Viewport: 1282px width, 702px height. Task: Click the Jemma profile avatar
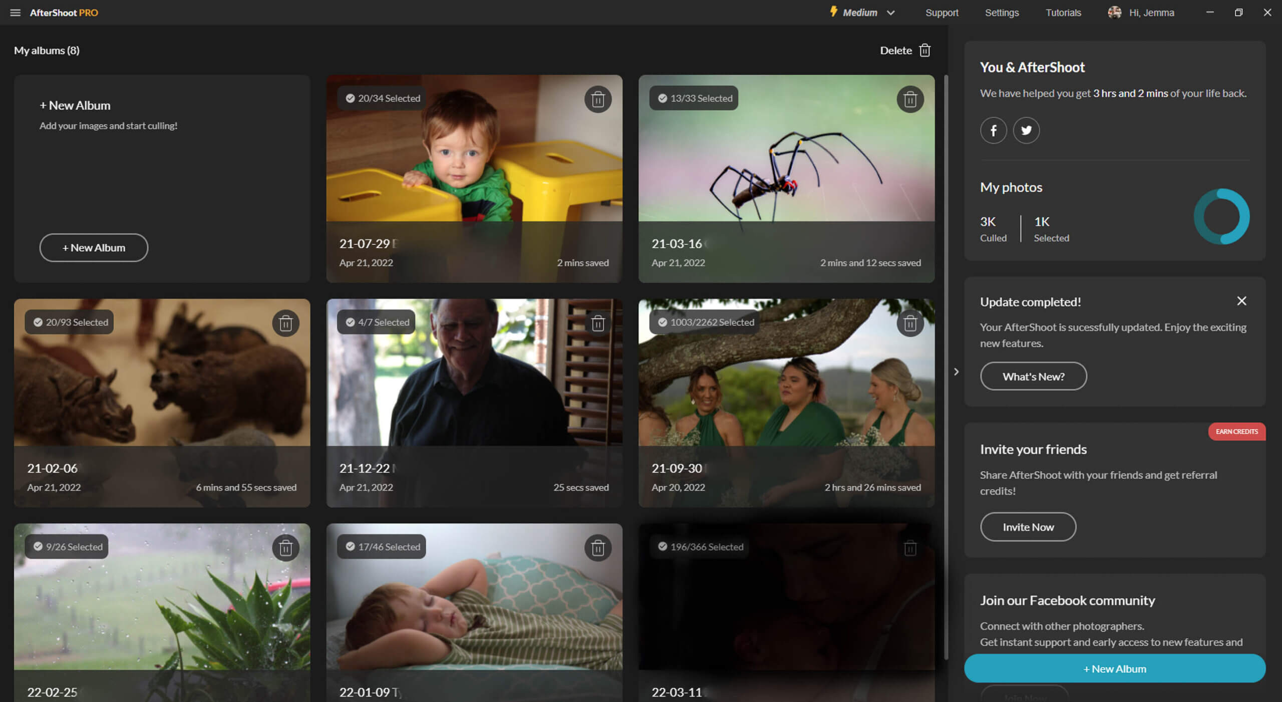click(x=1114, y=13)
